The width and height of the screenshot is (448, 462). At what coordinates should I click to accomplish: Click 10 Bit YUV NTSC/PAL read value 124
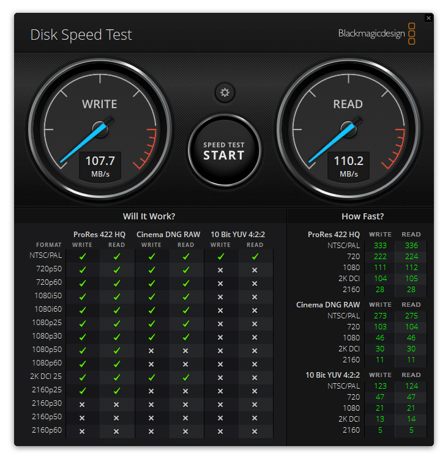click(x=411, y=386)
